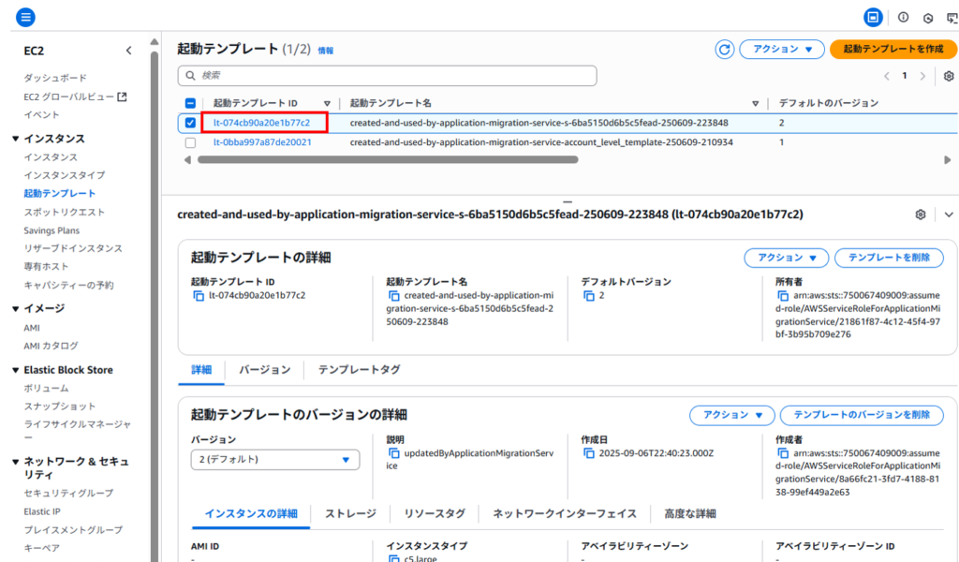Sort by 起動テンプレート ID column
Viewport: 959px width, 562px height.
(x=327, y=103)
